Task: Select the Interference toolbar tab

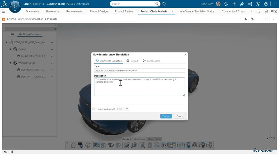Action: pos(139,139)
